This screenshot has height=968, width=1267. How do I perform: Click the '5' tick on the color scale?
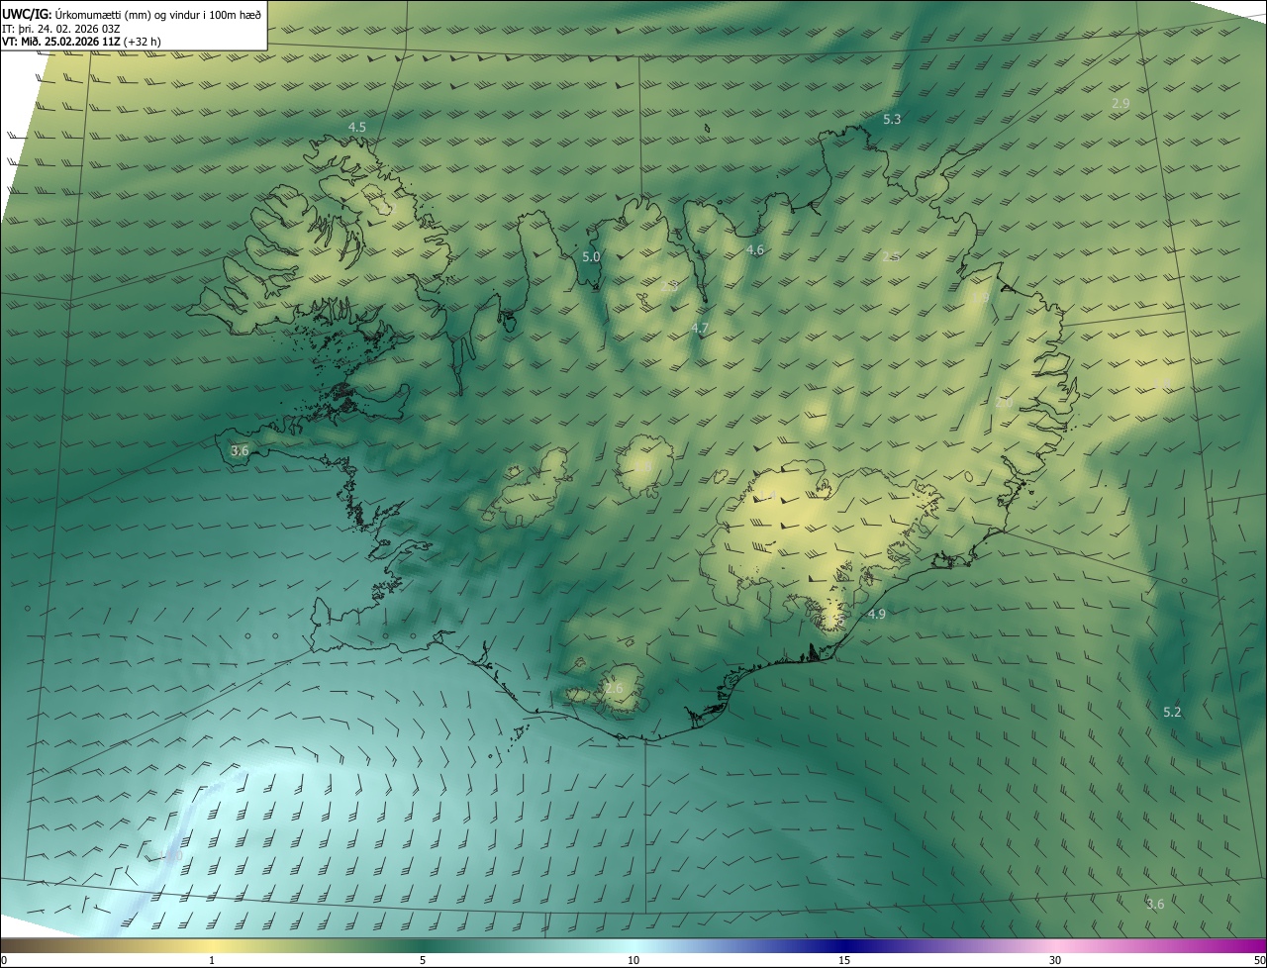coord(423,960)
